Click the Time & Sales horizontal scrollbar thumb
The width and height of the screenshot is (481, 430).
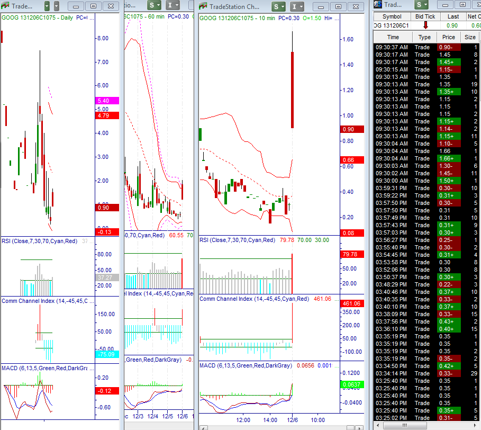(x=405, y=425)
